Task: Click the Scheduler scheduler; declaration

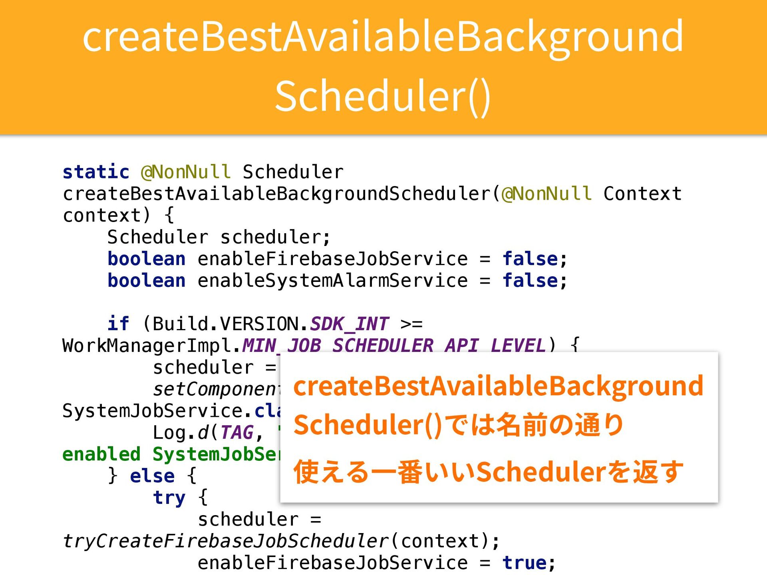Action: tap(219, 237)
